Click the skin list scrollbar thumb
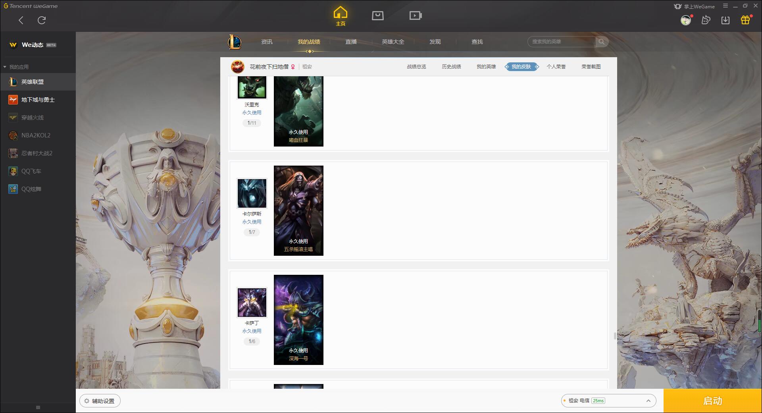Image resolution: width=762 pixels, height=413 pixels. pos(615,336)
